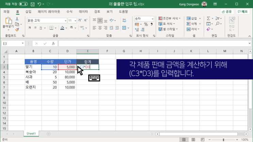This screenshot has height=142, width=253.
Task: Add a new sheet with plus button
Action: click(48, 134)
